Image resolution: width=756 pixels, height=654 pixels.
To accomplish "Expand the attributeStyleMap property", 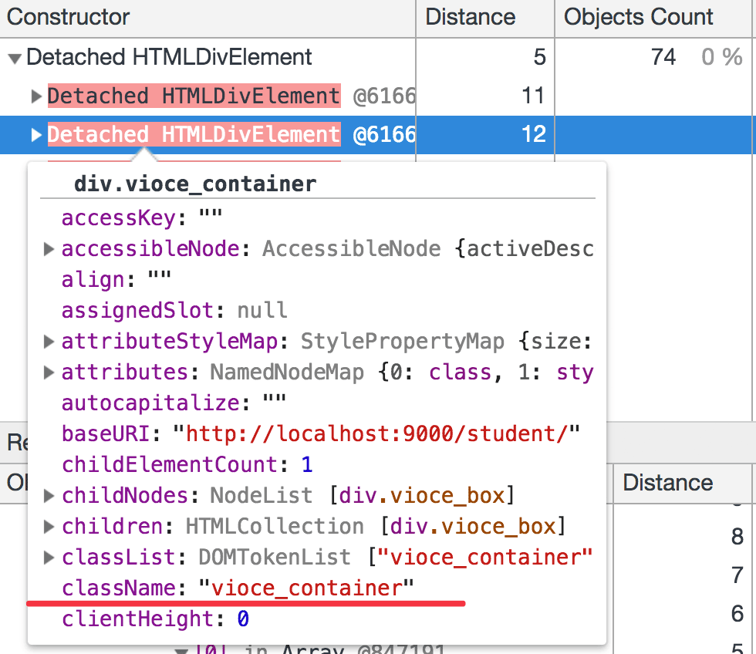I will [x=49, y=341].
